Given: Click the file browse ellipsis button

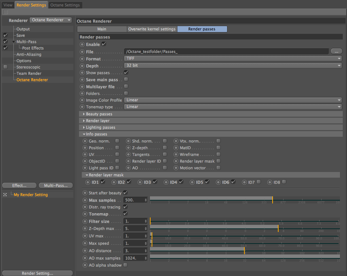Looking at the screenshot, I should pyautogui.click(x=336, y=51).
